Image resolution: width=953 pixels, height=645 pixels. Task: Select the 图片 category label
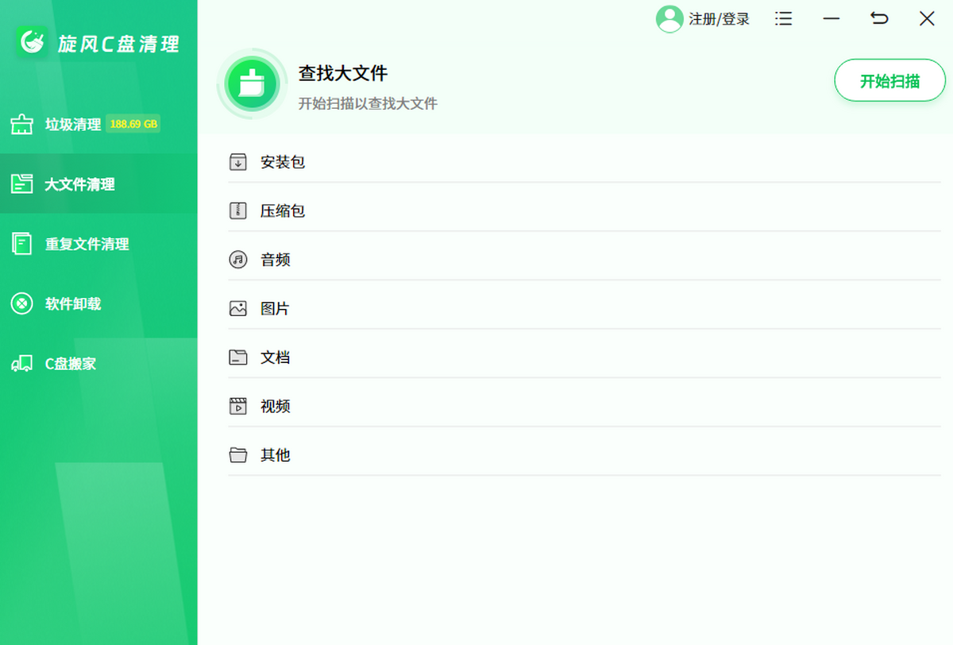click(275, 308)
